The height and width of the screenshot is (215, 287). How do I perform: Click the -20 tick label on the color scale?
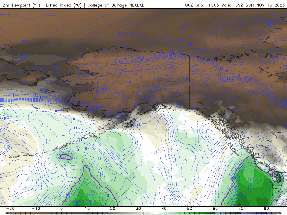click(10, 209)
